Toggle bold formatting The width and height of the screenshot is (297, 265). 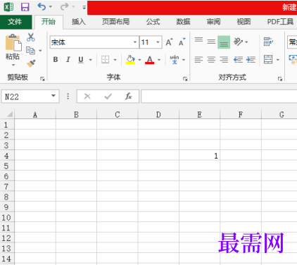coord(56,60)
